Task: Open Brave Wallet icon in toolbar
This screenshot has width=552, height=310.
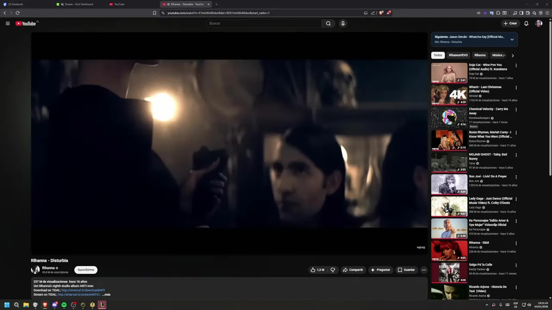Action: 528,13
